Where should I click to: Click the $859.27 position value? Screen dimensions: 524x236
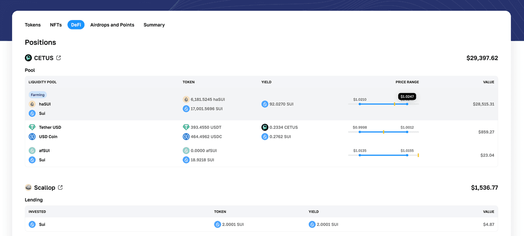(x=486, y=132)
